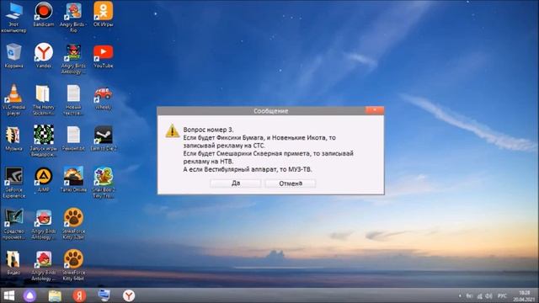Open the white Y Yandex Browser taskbar icon
Viewport: 539px width, 303px height.
(129, 295)
